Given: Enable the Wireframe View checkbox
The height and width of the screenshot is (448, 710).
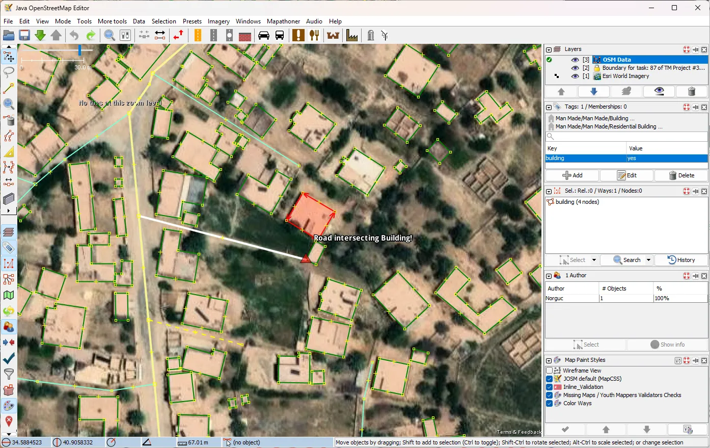Looking at the screenshot, I should click(x=549, y=371).
